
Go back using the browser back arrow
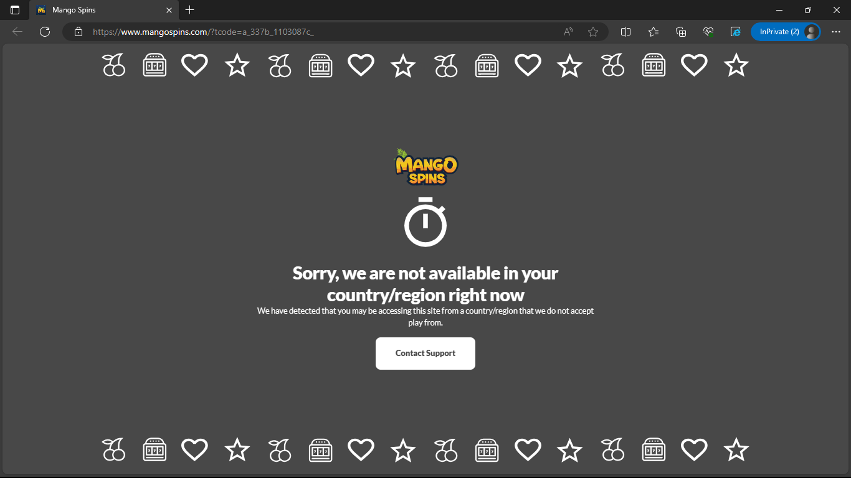click(17, 32)
